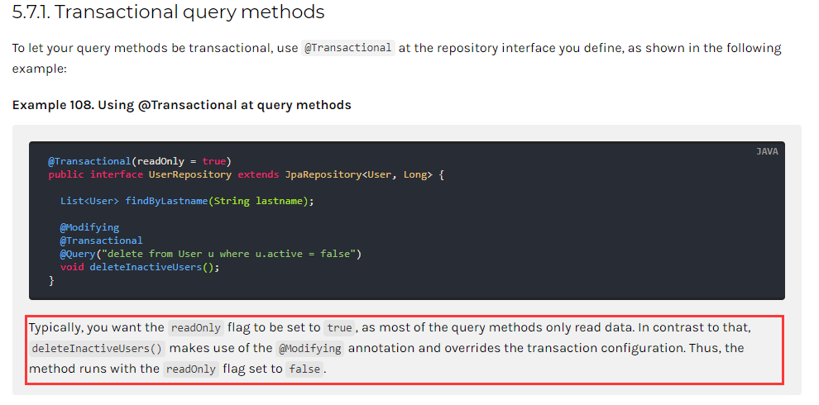Click inline code "readOnly" after "you want the"
This screenshot has width=819, height=405.
196,328
